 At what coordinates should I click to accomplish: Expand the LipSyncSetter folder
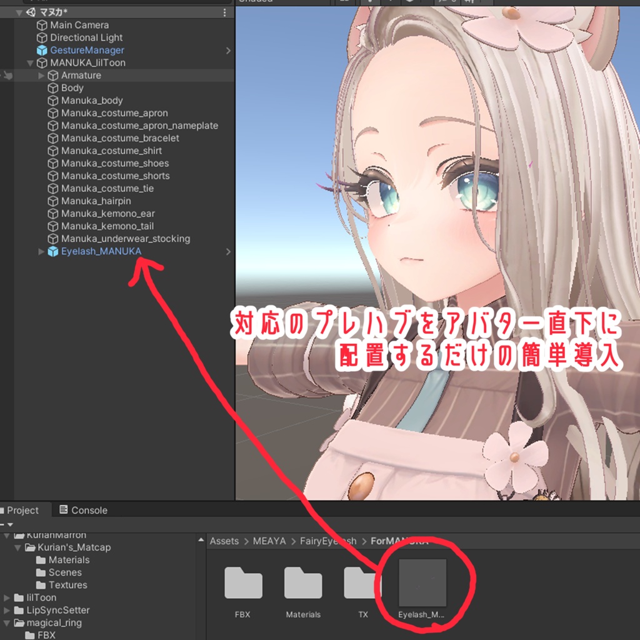(x=7, y=611)
